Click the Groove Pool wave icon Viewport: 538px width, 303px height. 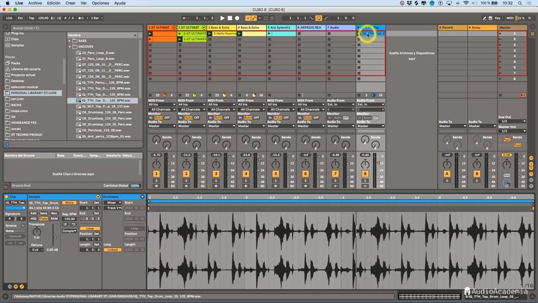pos(6,187)
